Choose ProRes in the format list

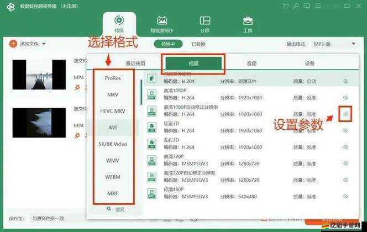pos(113,78)
